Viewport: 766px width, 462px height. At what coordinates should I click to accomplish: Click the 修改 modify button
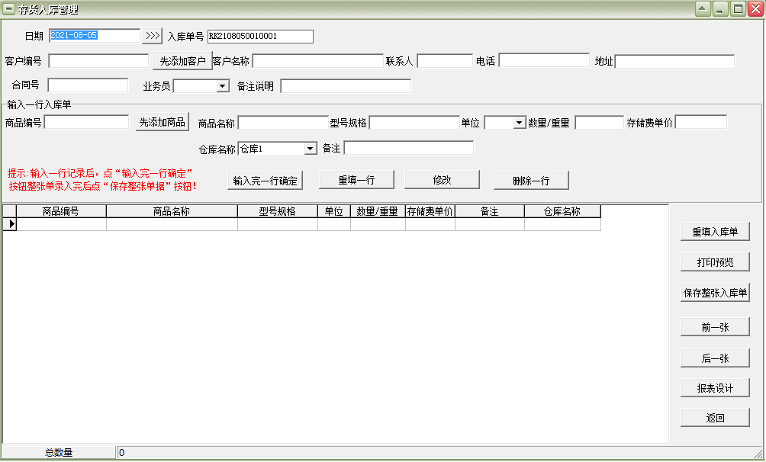click(441, 179)
